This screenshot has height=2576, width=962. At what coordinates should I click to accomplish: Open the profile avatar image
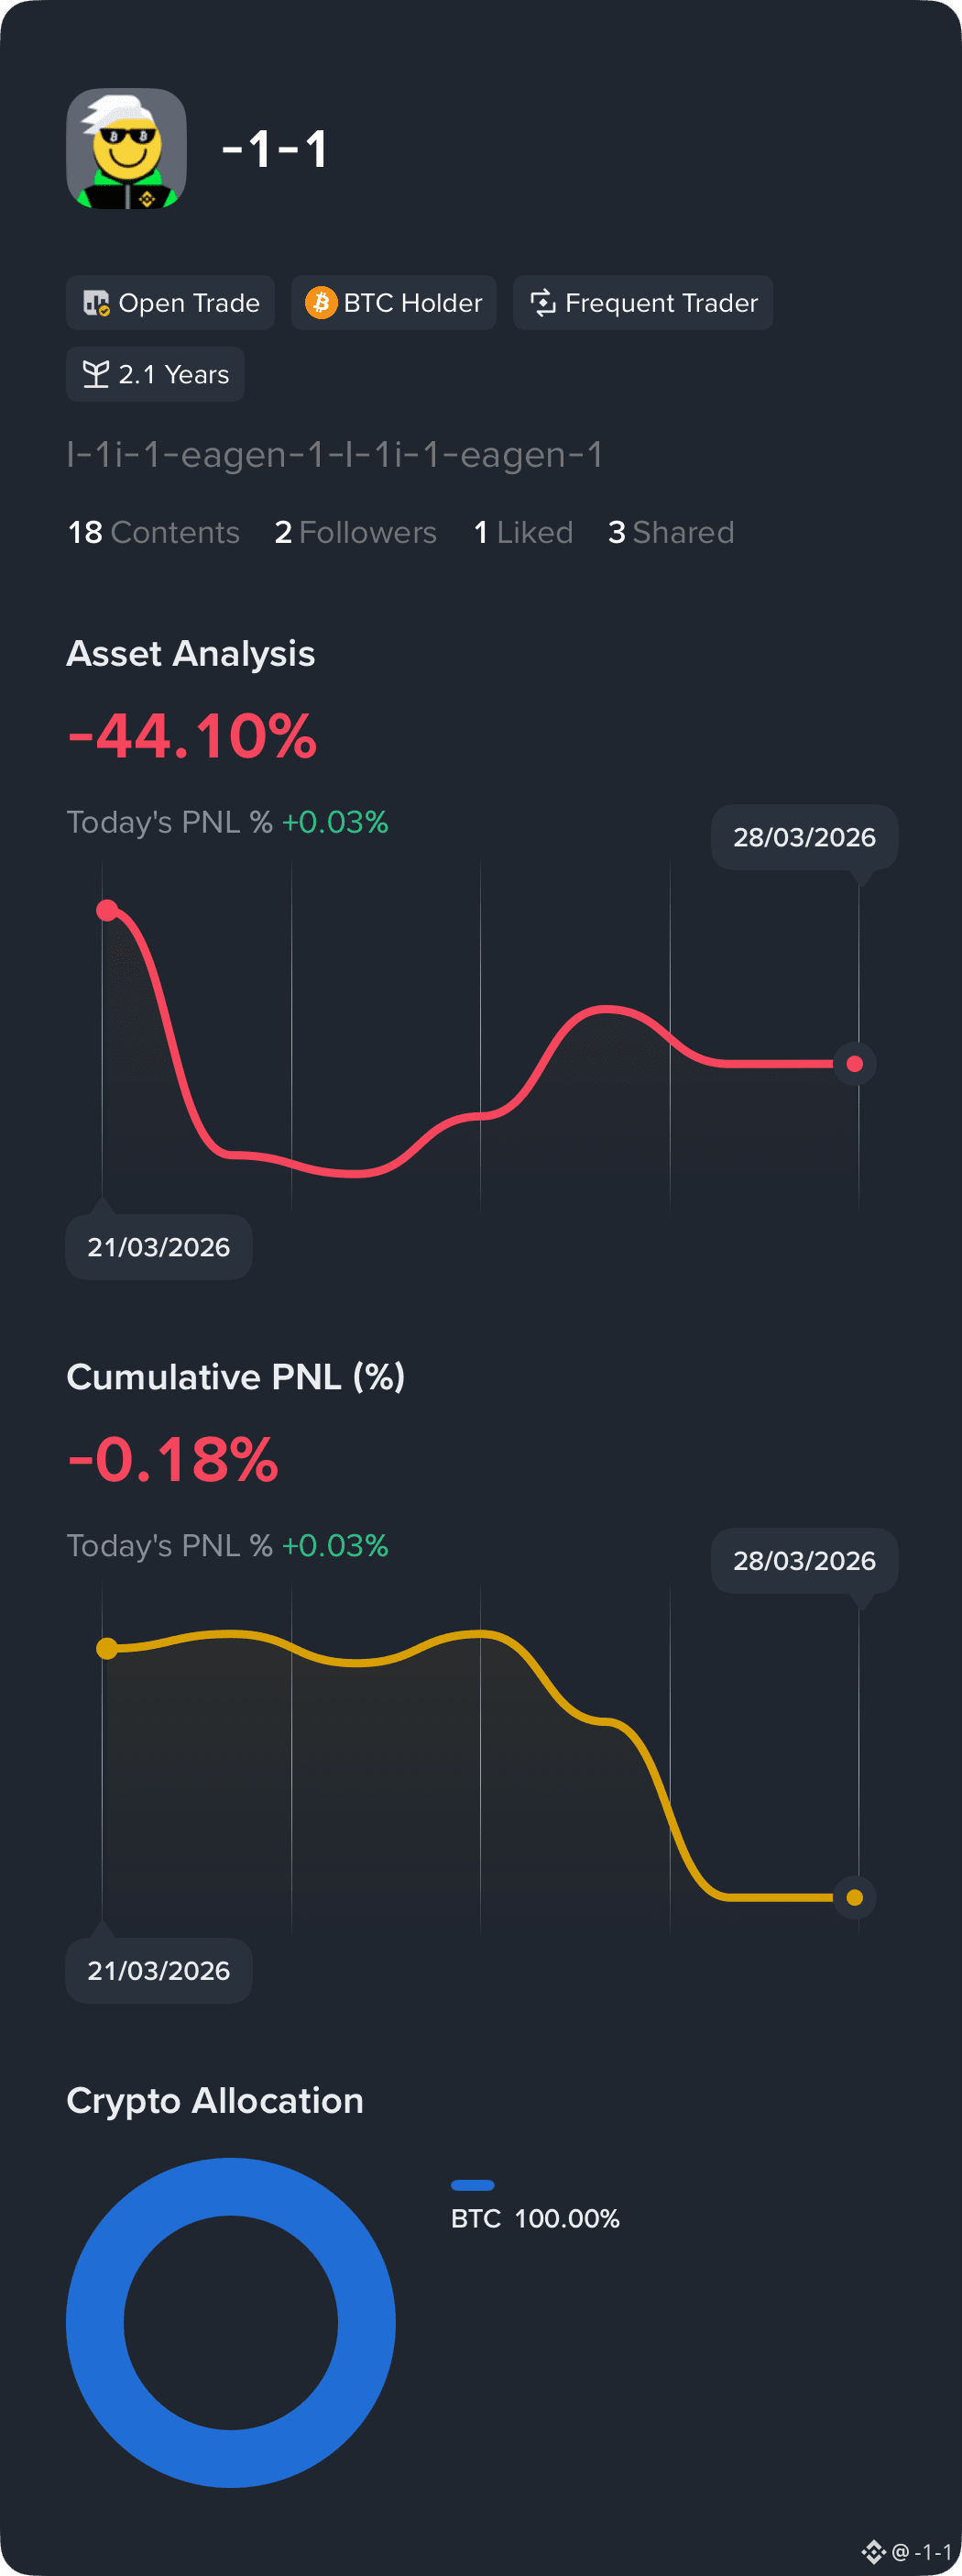[126, 149]
